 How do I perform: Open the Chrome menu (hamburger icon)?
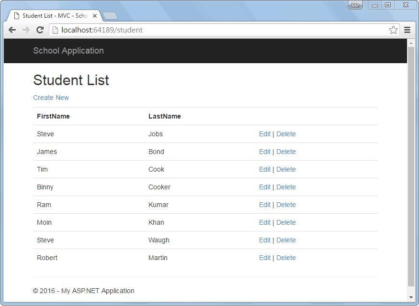tap(408, 30)
